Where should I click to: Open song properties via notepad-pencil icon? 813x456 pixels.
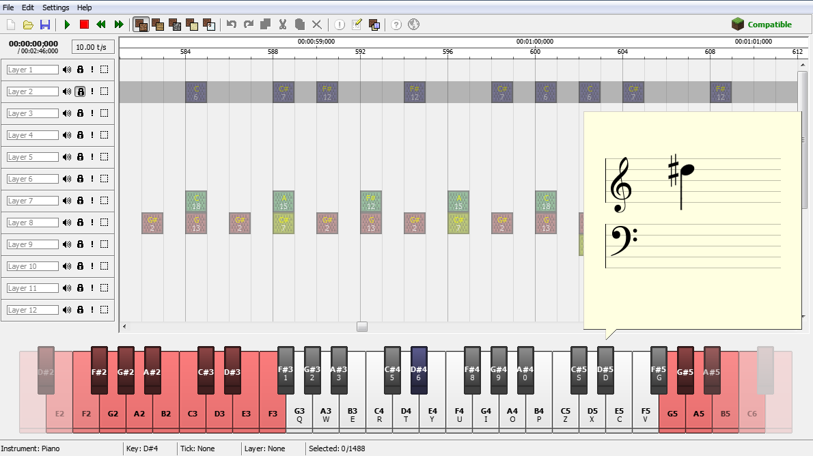tap(357, 25)
